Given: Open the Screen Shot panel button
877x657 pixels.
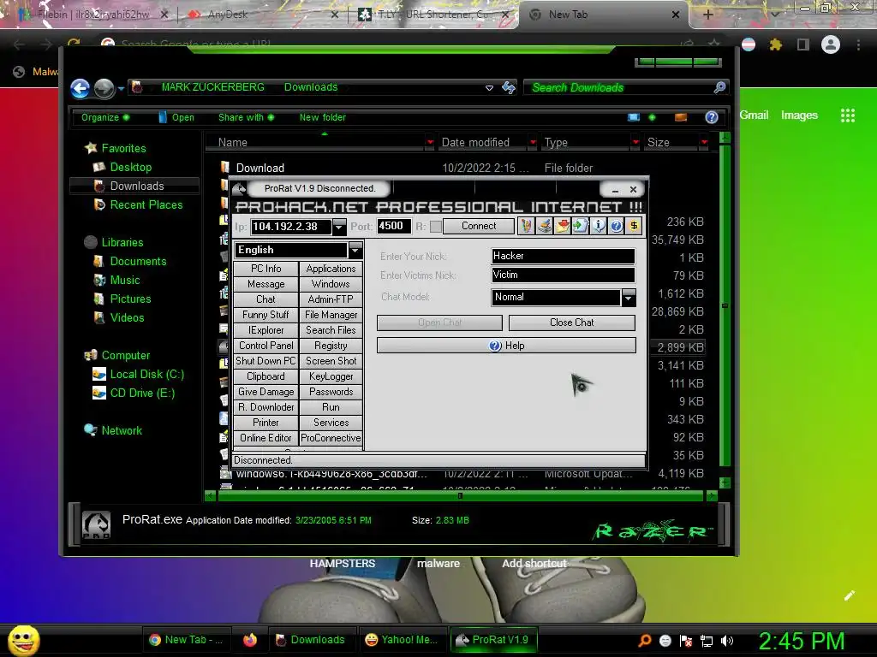Looking at the screenshot, I should (331, 361).
